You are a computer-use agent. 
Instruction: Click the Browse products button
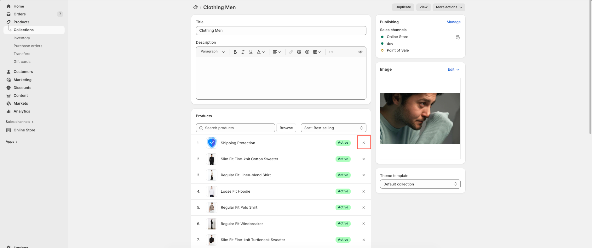tap(286, 128)
